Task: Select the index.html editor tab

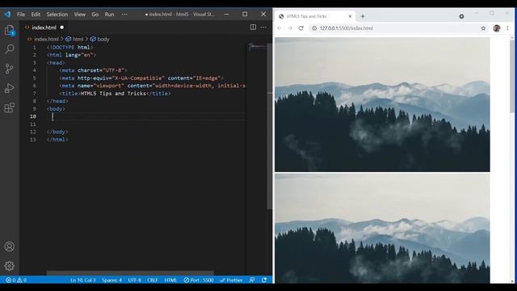Action: [44, 27]
